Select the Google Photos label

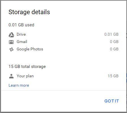[x=30, y=49]
